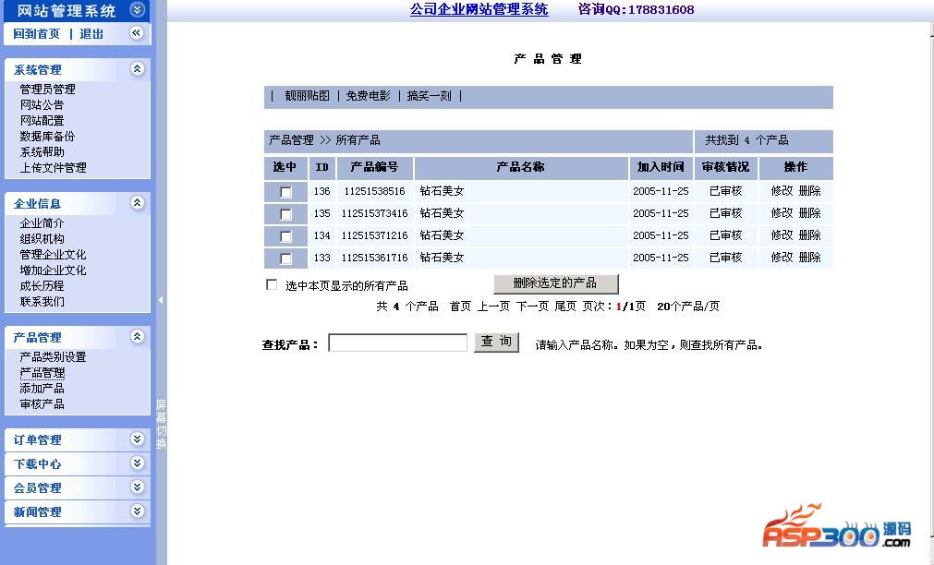Focus the 查找产品 search input field

pos(398,343)
